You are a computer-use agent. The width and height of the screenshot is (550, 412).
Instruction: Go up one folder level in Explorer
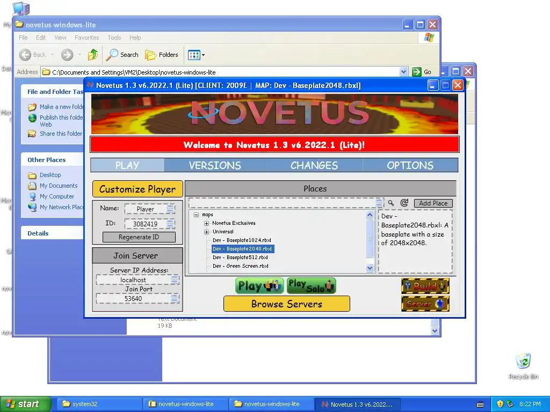[93, 55]
